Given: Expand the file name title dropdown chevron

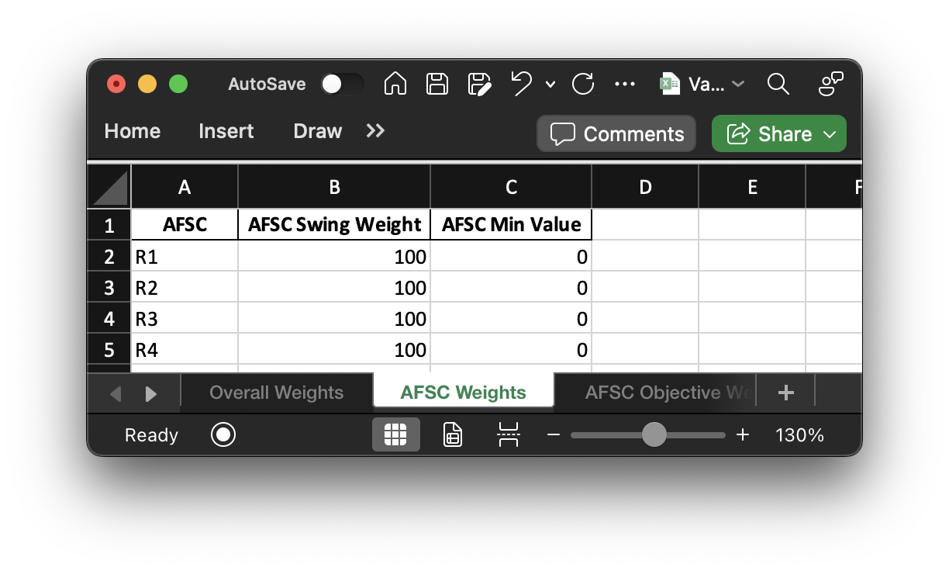Looking at the screenshot, I should pos(737,84).
